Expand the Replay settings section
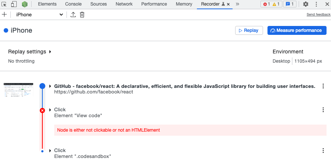Viewport: 331px width, 165px height. [x=30, y=52]
